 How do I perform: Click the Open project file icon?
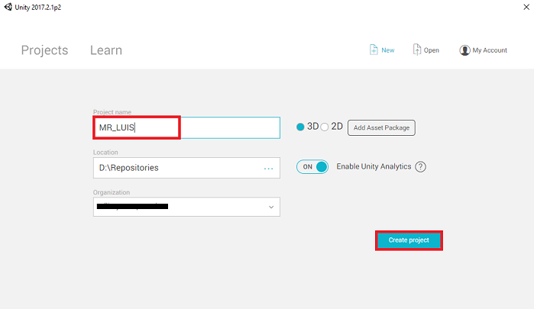click(x=417, y=50)
